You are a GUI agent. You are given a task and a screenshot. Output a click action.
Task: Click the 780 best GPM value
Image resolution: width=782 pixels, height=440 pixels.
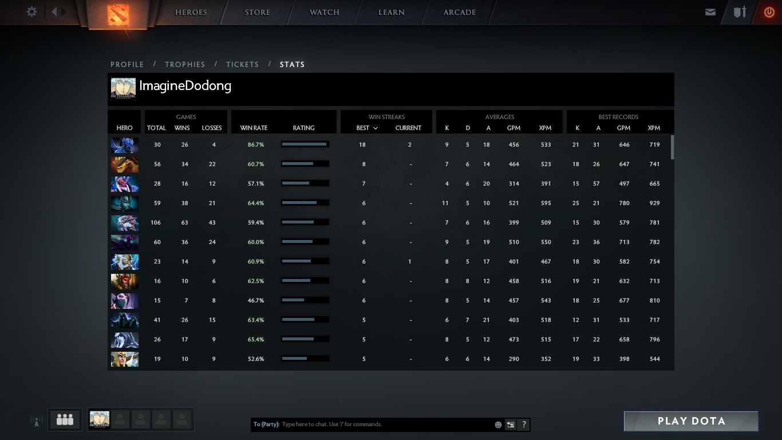[624, 203]
